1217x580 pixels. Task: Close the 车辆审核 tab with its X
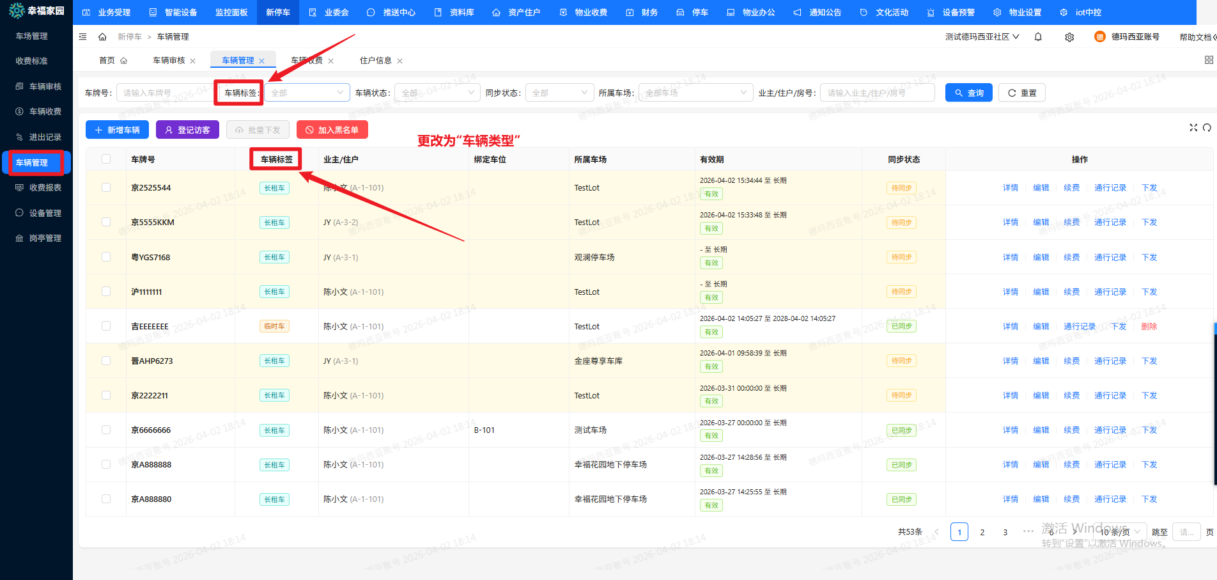(x=193, y=61)
